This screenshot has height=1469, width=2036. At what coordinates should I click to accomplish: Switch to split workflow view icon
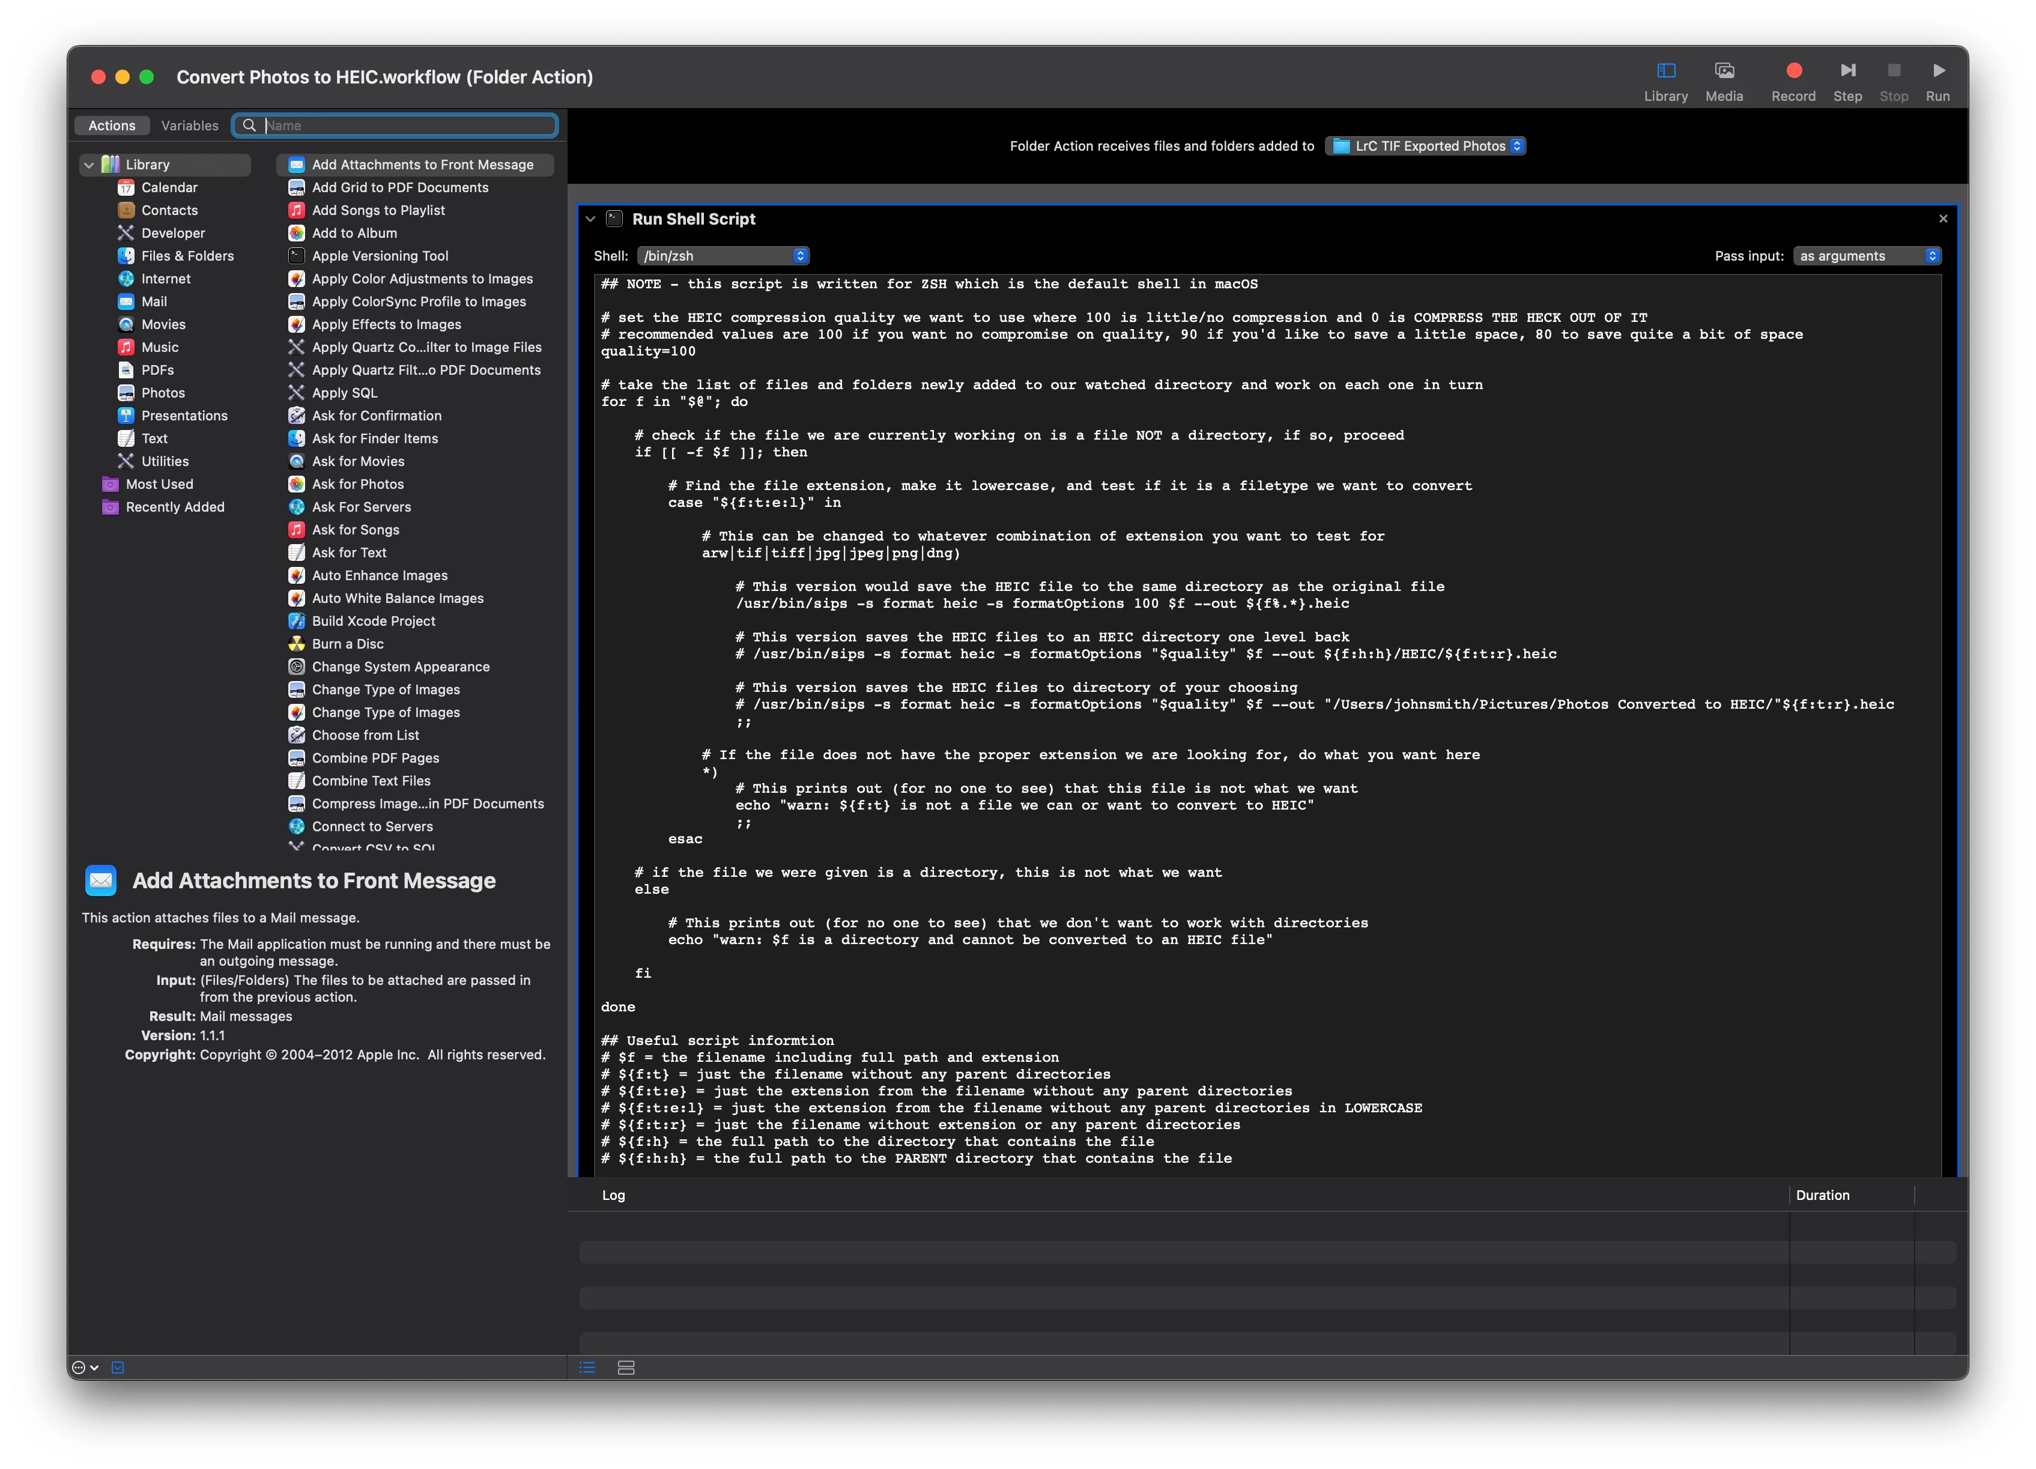626,1368
